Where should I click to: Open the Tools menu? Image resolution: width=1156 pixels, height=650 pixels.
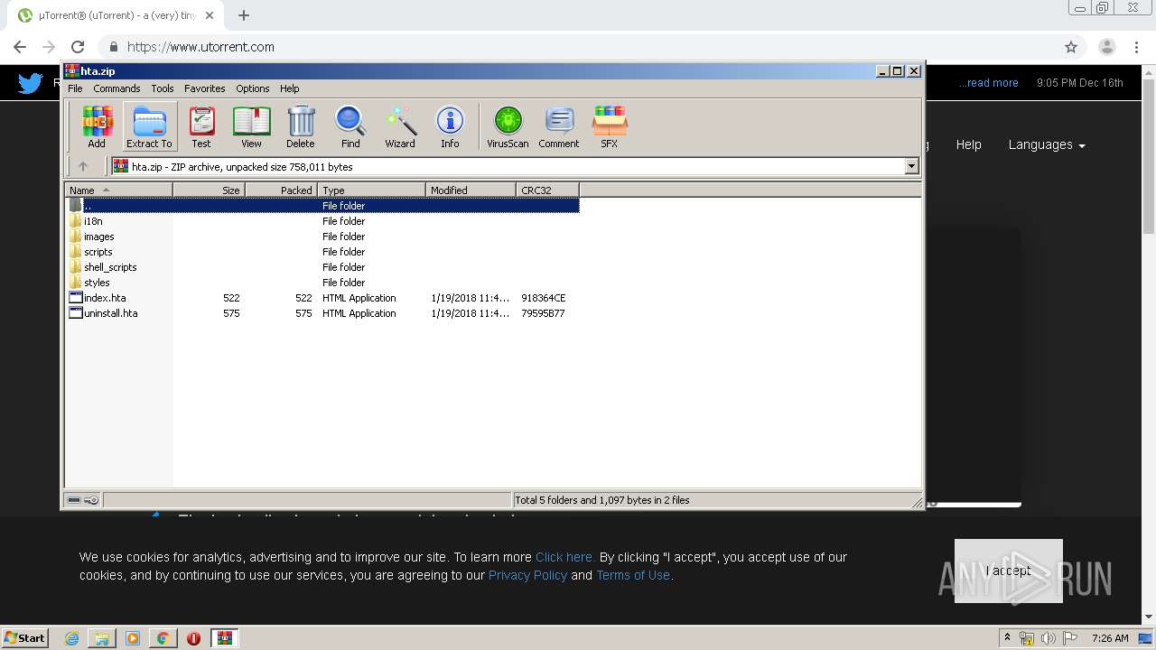coord(163,88)
